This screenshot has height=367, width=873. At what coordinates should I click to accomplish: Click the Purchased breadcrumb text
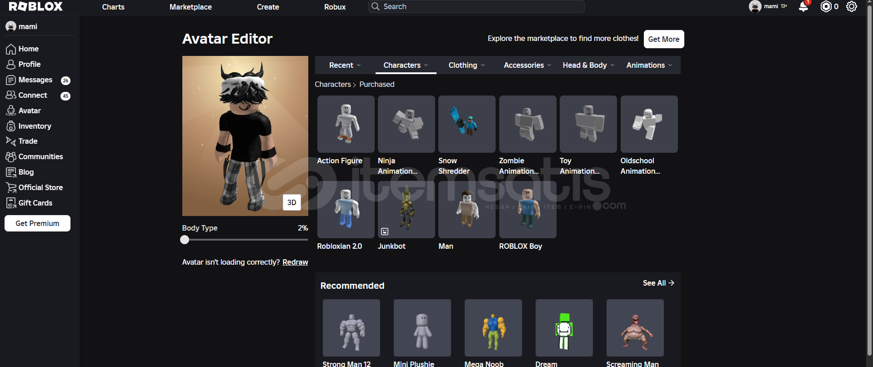[x=377, y=84]
